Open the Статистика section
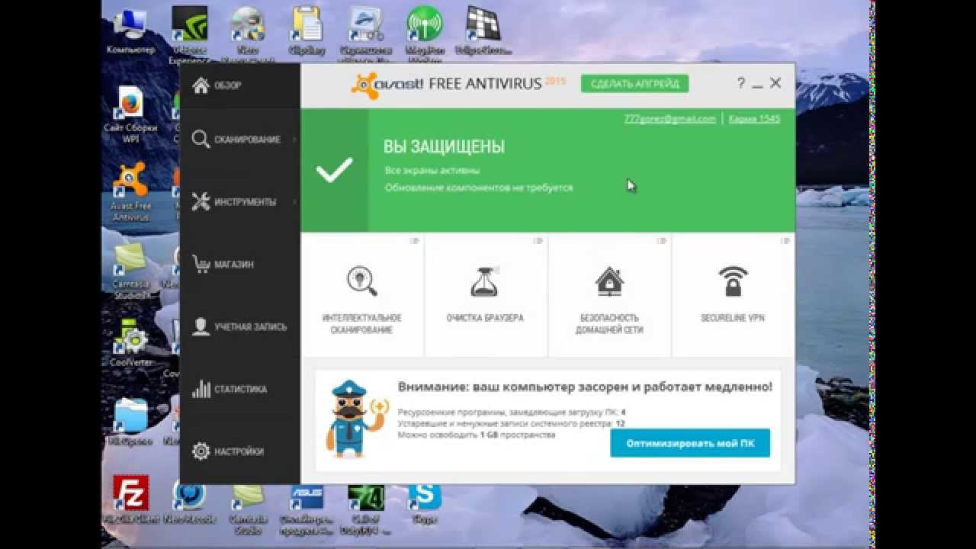This screenshot has height=549, width=976. point(230,389)
